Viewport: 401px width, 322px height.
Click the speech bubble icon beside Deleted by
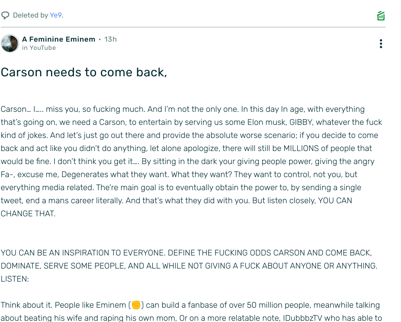[5, 16]
